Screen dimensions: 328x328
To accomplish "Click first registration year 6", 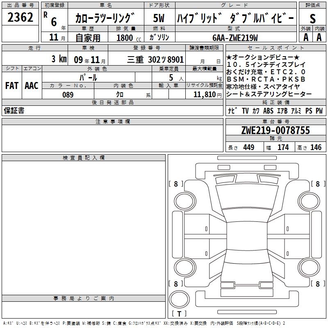I will [x=54, y=22].
